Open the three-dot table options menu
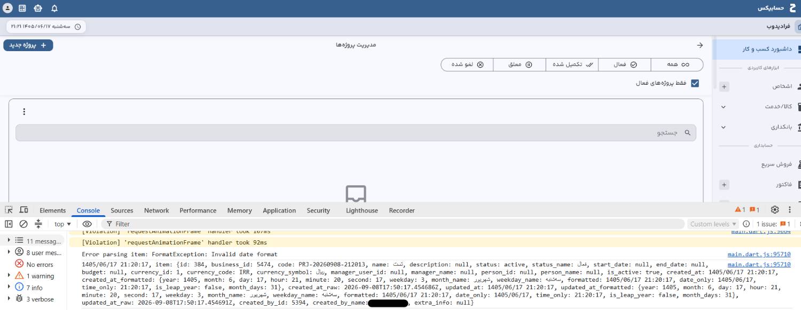 [24, 111]
